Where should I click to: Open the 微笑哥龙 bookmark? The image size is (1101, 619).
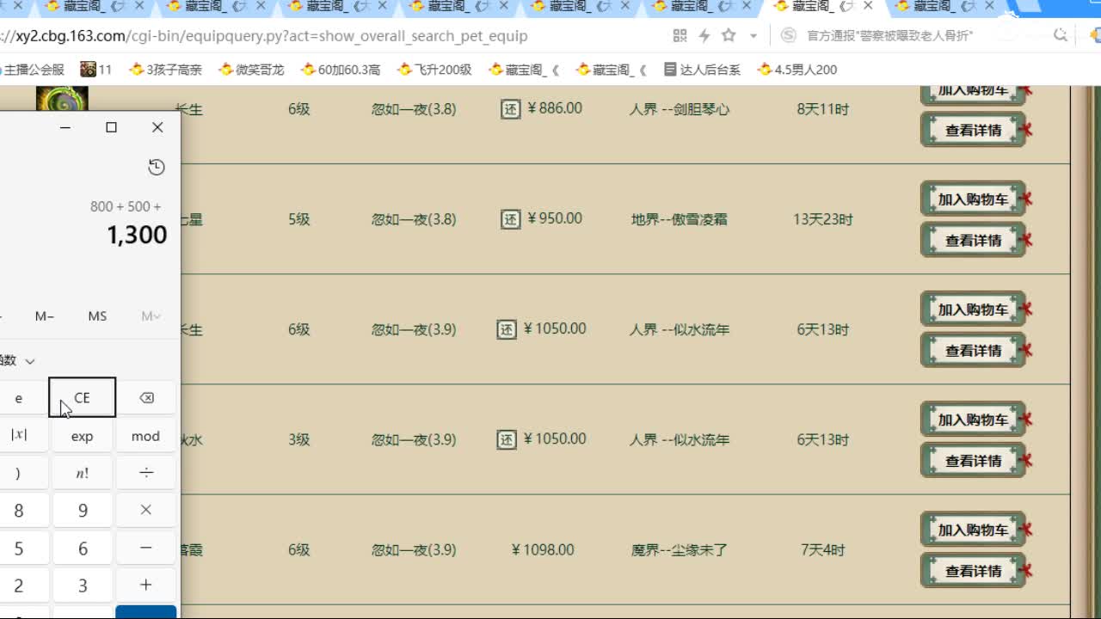point(251,70)
